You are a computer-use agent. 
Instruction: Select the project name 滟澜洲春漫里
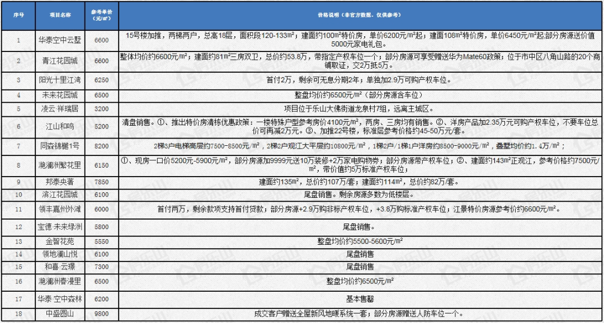pyautogui.click(x=60, y=282)
